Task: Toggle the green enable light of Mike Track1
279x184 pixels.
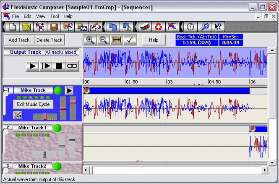Action: click(x=57, y=128)
